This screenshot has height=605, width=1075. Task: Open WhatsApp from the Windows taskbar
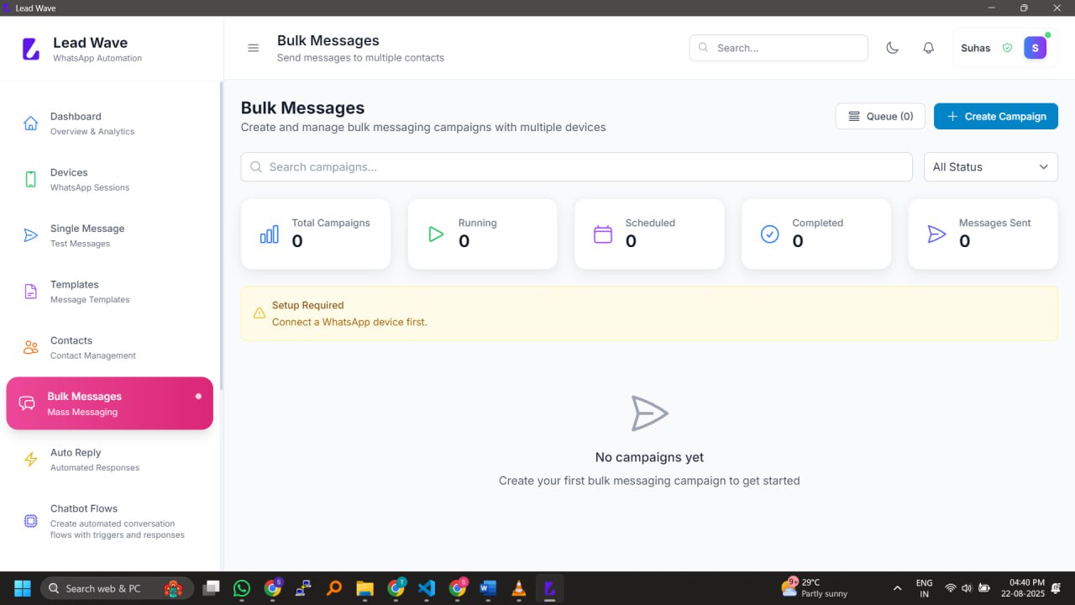pyautogui.click(x=242, y=588)
